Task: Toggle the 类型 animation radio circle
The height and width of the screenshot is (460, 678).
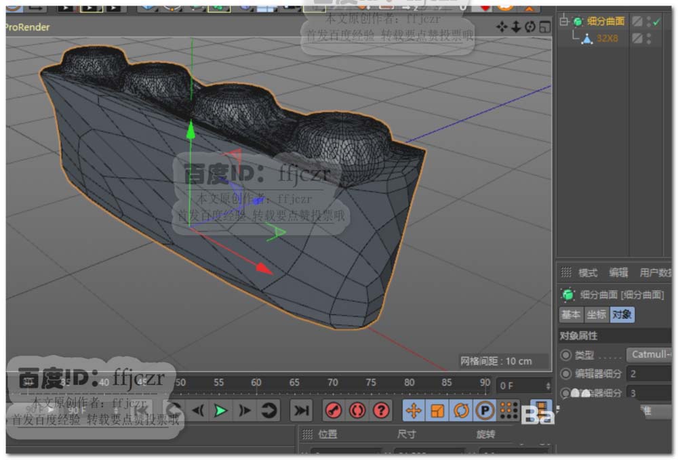Action: tap(566, 354)
